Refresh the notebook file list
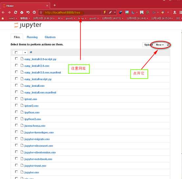The height and width of the screenshot is (179, 182). coord(168,45)
